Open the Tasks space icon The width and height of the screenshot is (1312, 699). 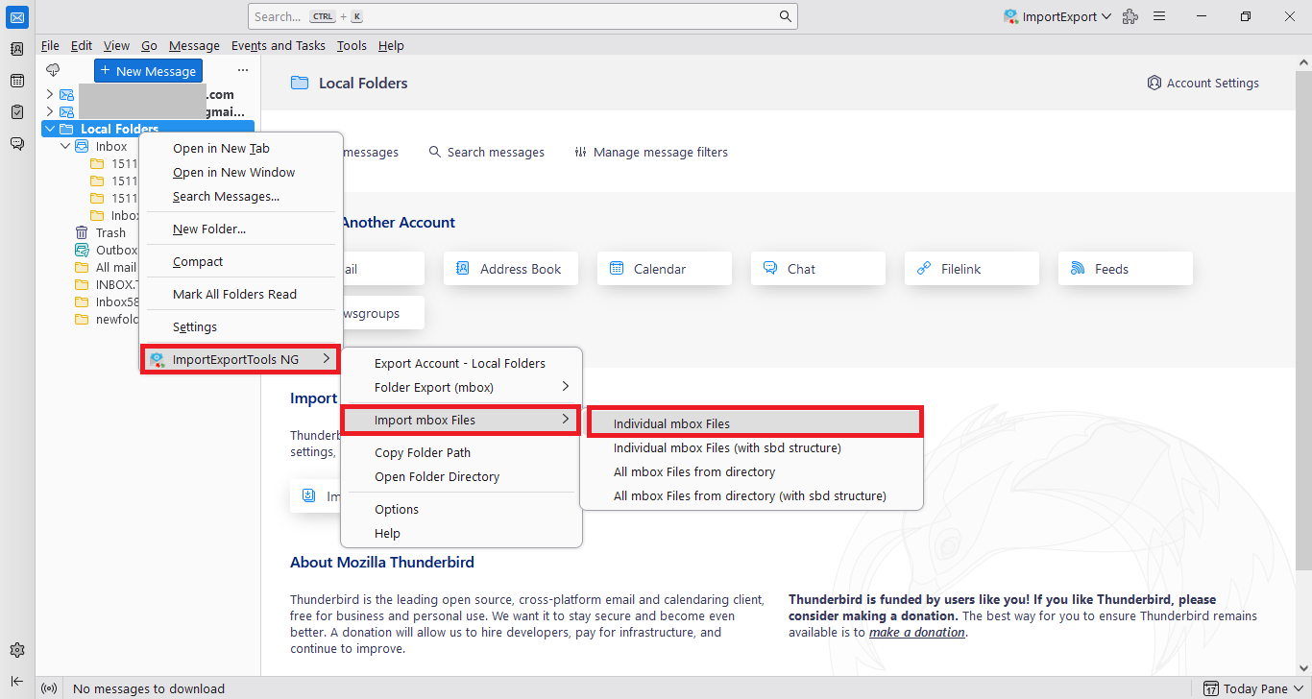point(17,112)
